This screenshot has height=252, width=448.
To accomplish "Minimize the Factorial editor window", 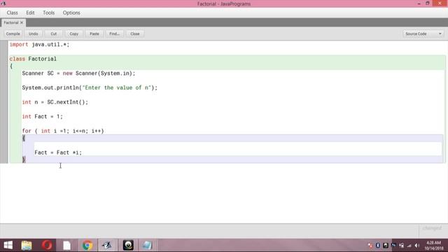I will coord(419,3).
